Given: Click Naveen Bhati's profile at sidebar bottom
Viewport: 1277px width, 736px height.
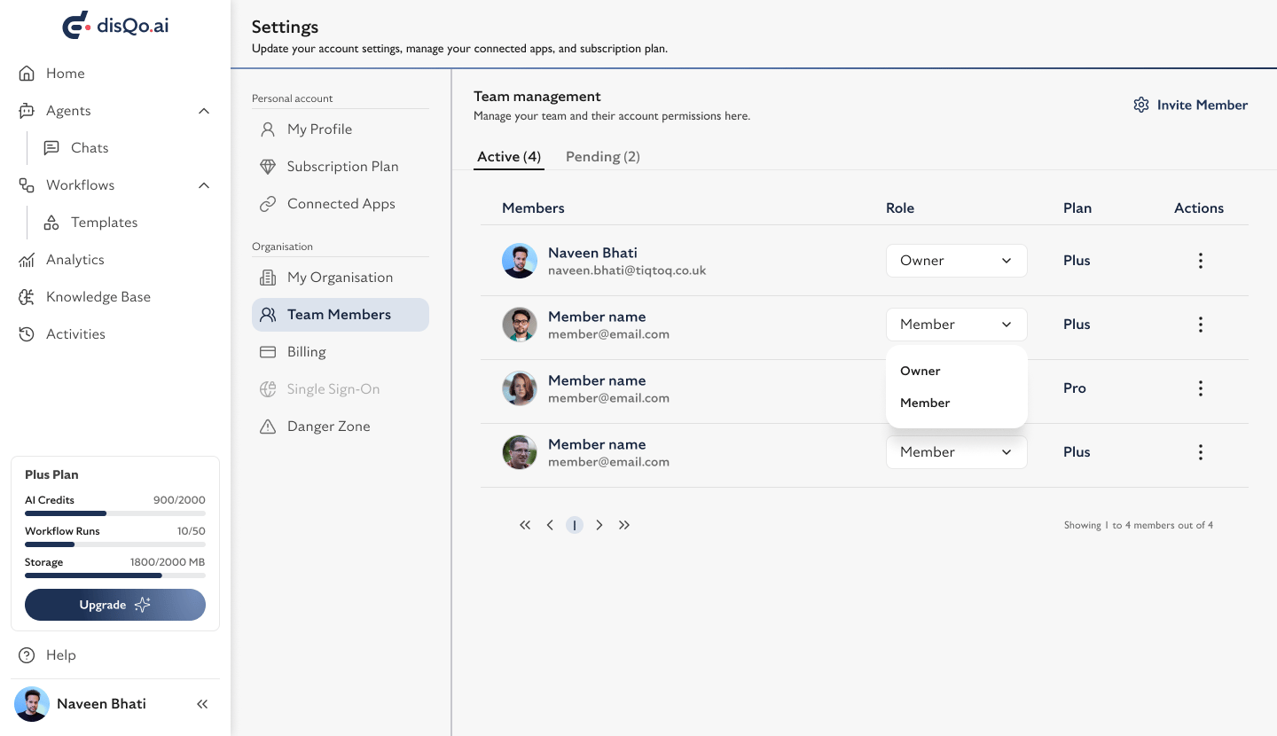Looking at the screenshot, I should coord(80,704).
